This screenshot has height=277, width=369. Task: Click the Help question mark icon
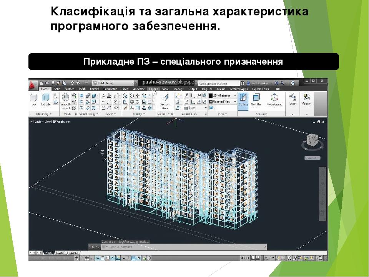coord(293,83)
